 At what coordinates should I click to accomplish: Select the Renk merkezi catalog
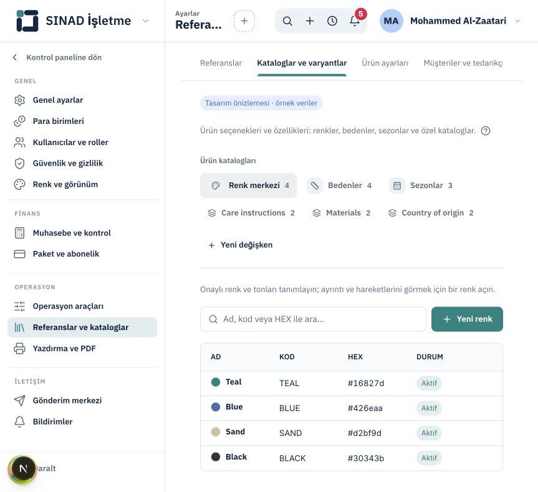[248, 186]
